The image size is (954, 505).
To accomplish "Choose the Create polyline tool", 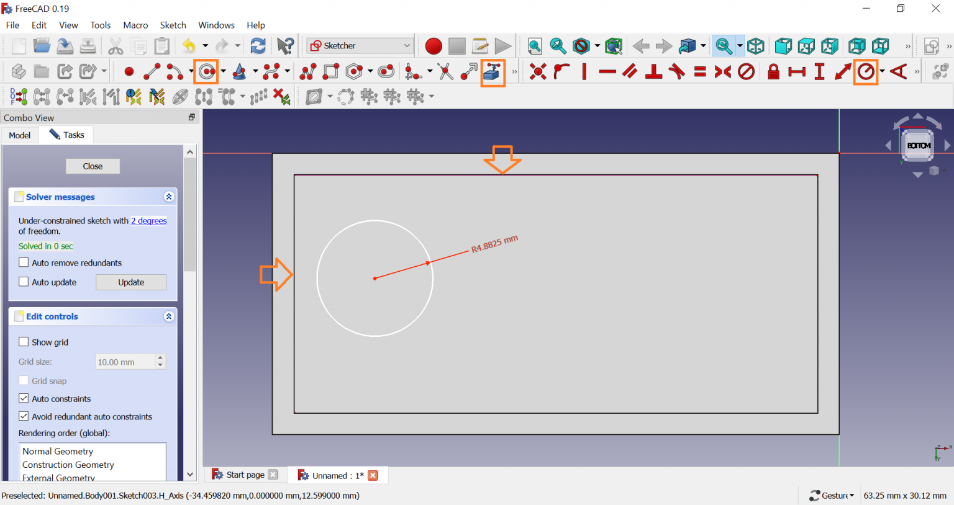I will click(308, 72).
